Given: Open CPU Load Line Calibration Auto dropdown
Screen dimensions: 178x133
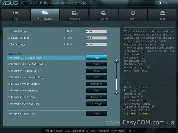Looking at the screenshot, I should (x=97, y=58).
